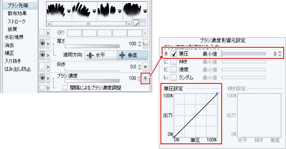
Task: Open menu of fourth brush tip thumbnail
Action: pos(145,12)
